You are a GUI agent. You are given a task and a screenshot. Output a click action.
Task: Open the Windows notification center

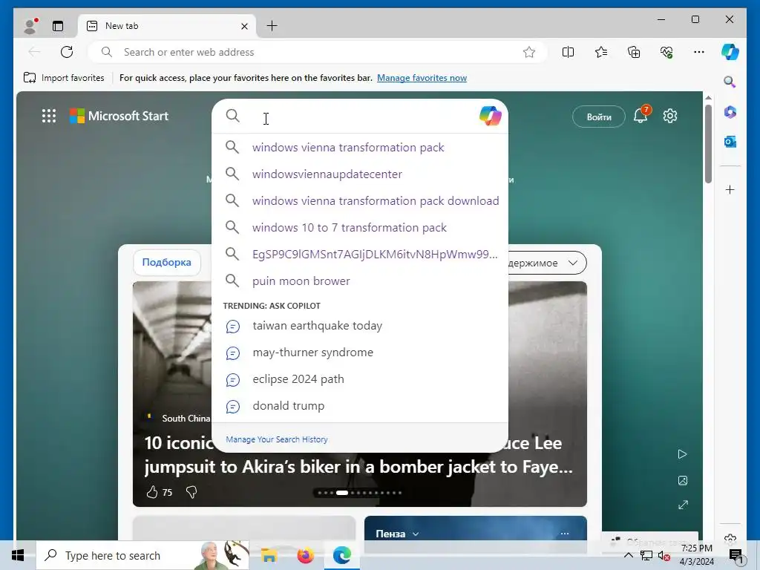coord(736,556)
